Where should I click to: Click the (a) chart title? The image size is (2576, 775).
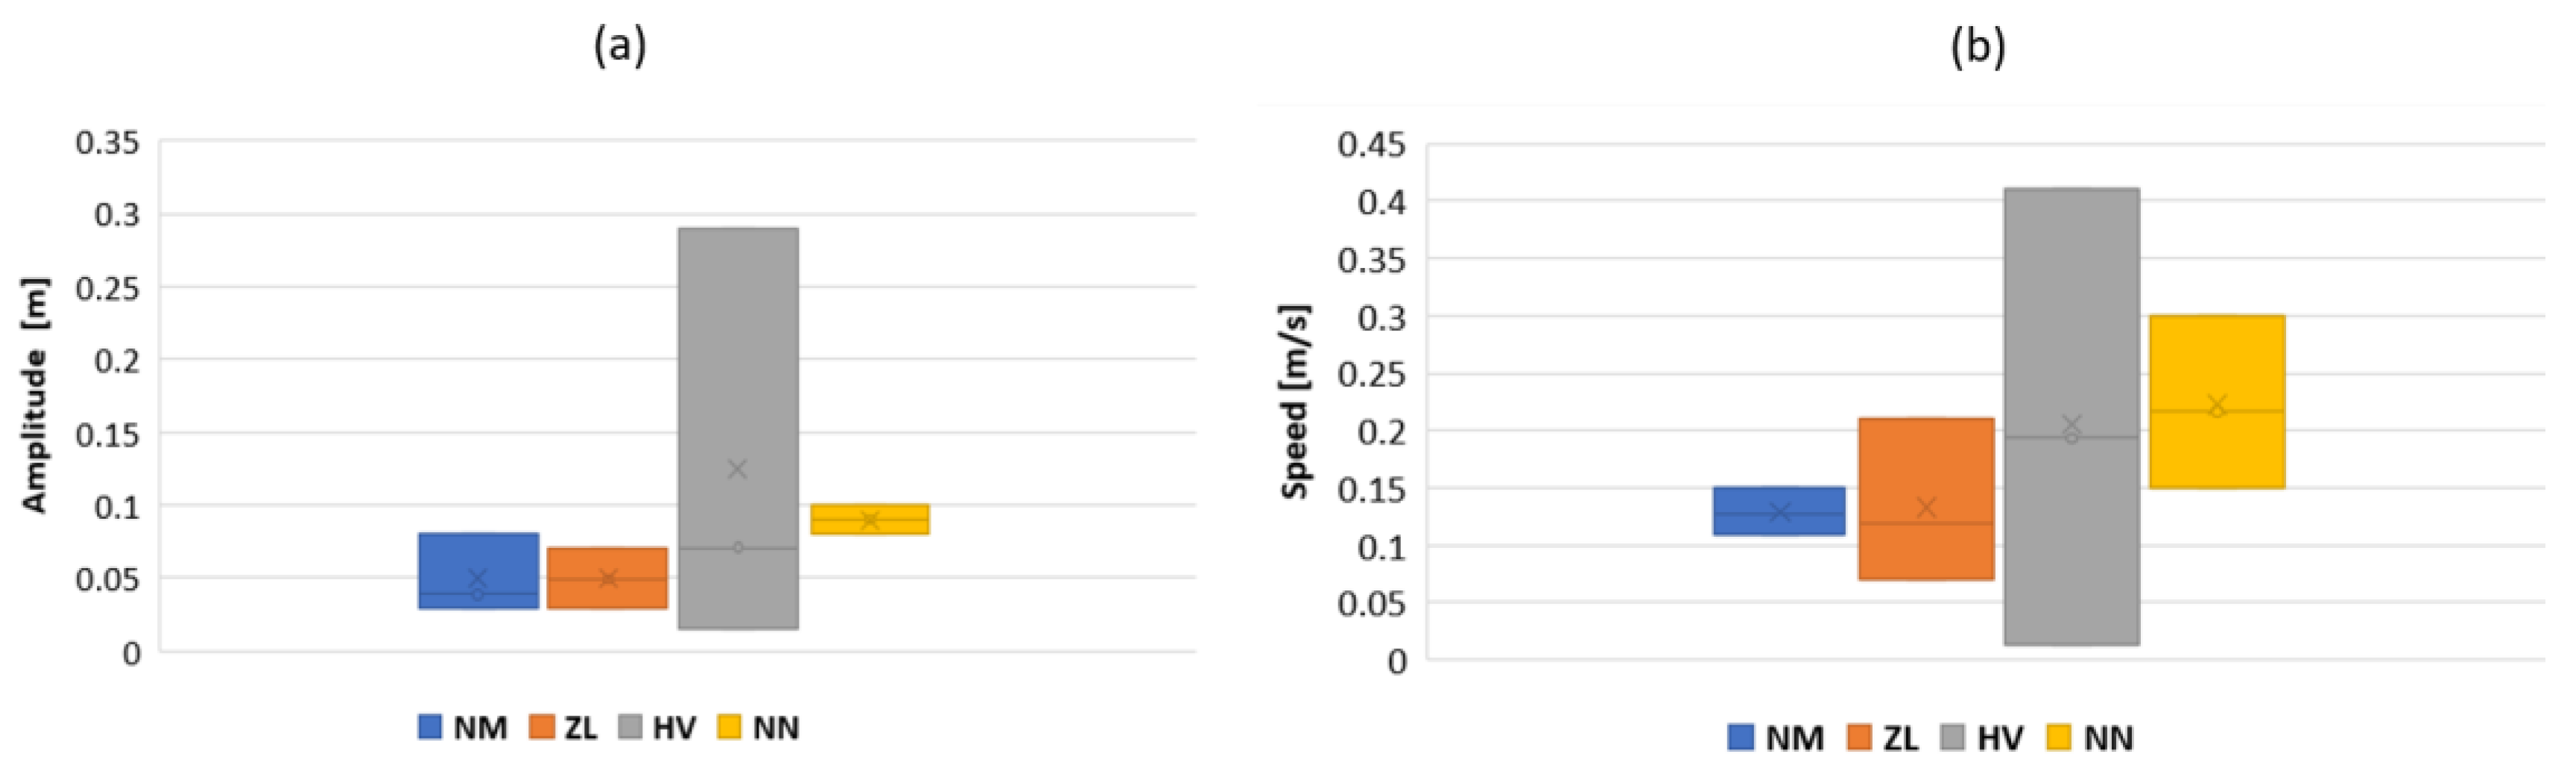tap(620, 46)
